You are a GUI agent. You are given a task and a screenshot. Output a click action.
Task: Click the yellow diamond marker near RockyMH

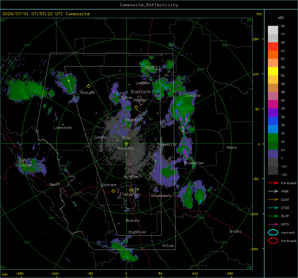click(x=88, y=86)
